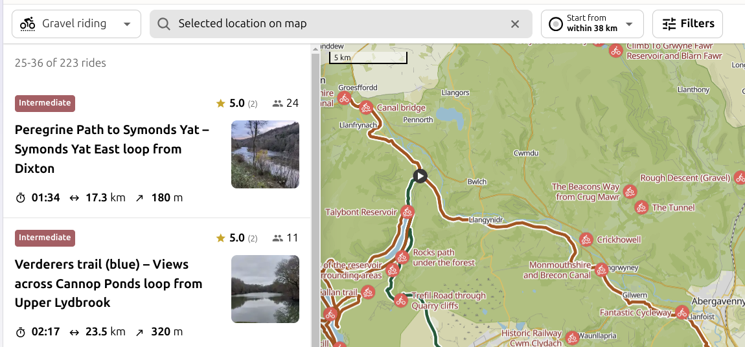Open the Filters panel
The height and width of the screenshot is (347, 745).
(687, 24)
